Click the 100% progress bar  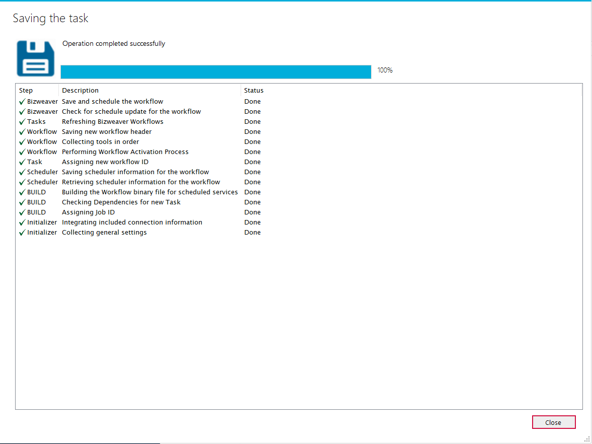click(216, 71)
